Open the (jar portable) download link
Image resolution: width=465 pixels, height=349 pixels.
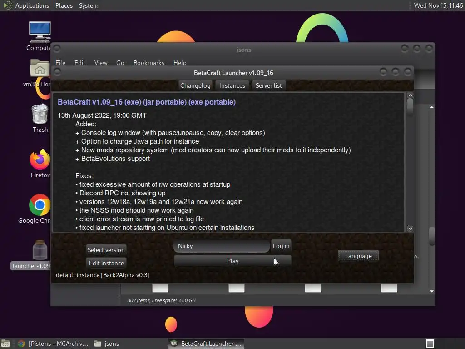pyautogui.click(x=164, y=102)
